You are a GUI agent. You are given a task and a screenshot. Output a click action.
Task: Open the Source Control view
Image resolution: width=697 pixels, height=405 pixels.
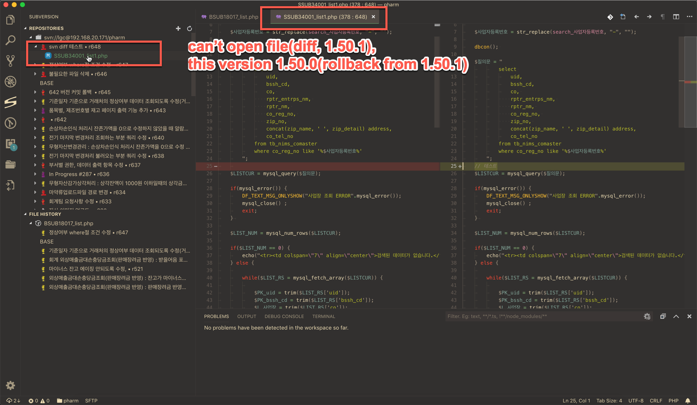tap(10, 61)
